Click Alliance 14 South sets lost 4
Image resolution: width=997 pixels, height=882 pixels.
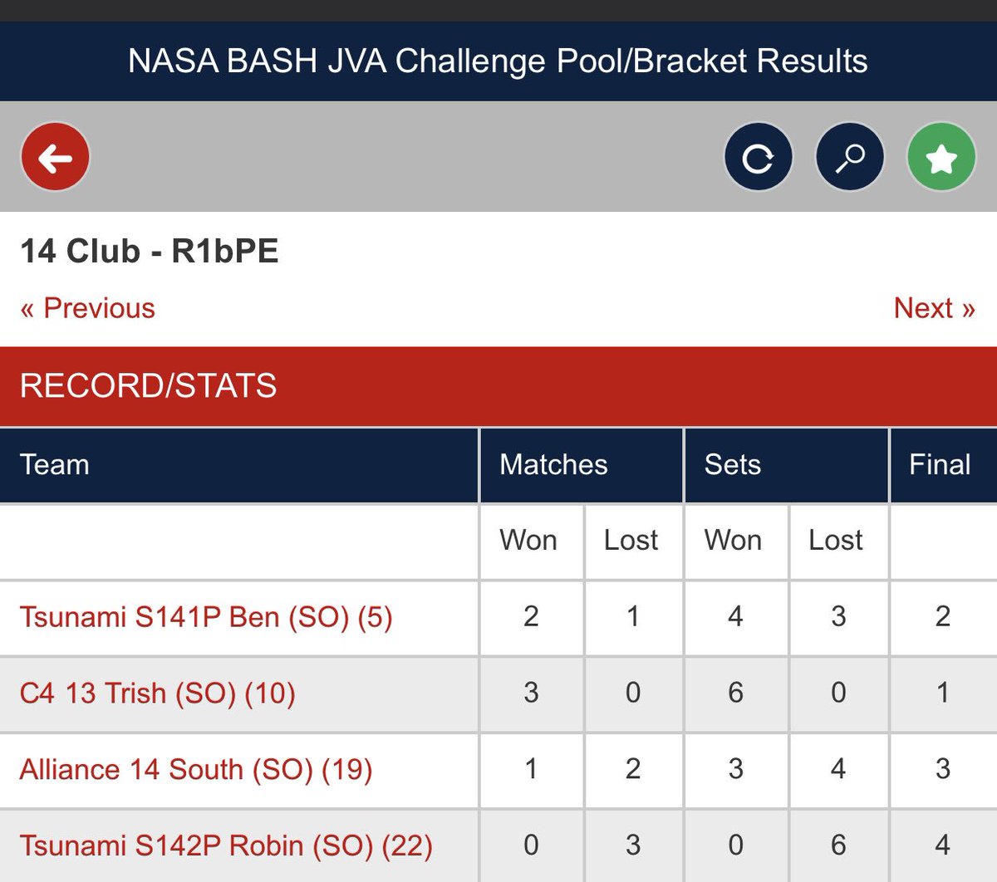click(839, 770)
